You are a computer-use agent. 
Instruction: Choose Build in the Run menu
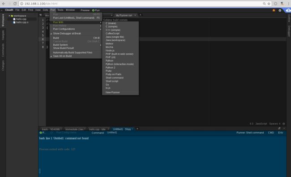(76, 38)
